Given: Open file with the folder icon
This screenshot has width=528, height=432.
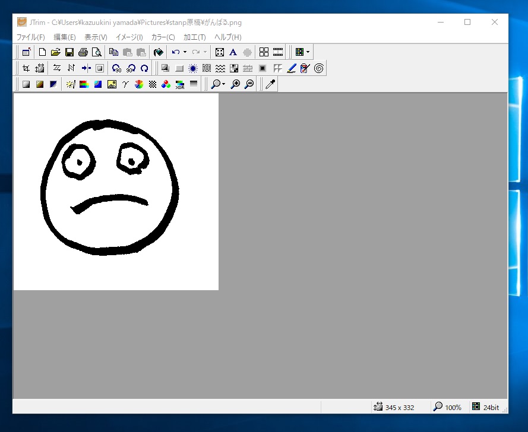Looking at the screenshot, I should pos(56,52).
